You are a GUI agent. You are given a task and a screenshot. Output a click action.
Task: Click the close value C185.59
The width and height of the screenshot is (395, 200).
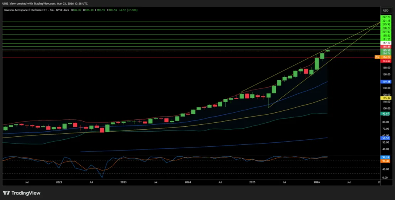click(111, 10)
